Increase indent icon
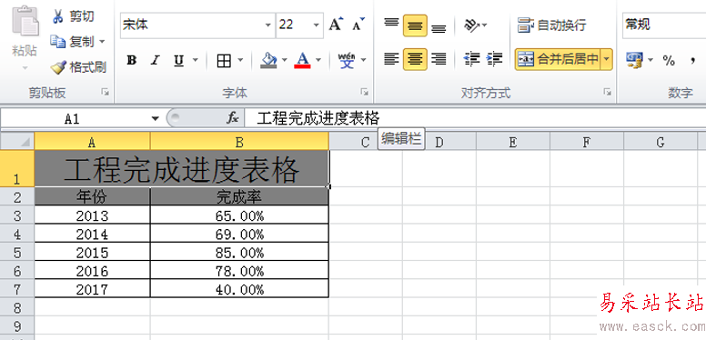Screen dimensions: 706x340 pos(494,59)
